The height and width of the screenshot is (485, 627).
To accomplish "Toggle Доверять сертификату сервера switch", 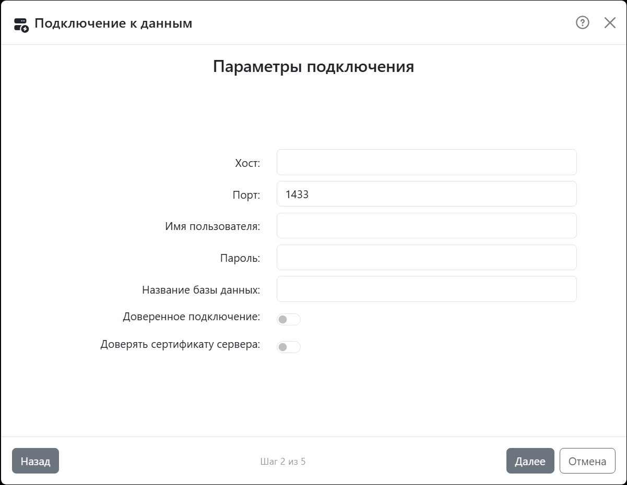I will point(289,347).
